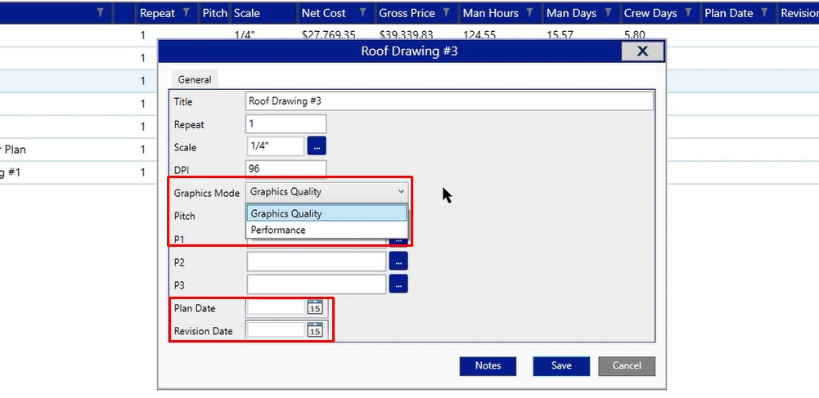
Task: Click the ellipsis button beside the P2 field
Action: pos(398,261)
